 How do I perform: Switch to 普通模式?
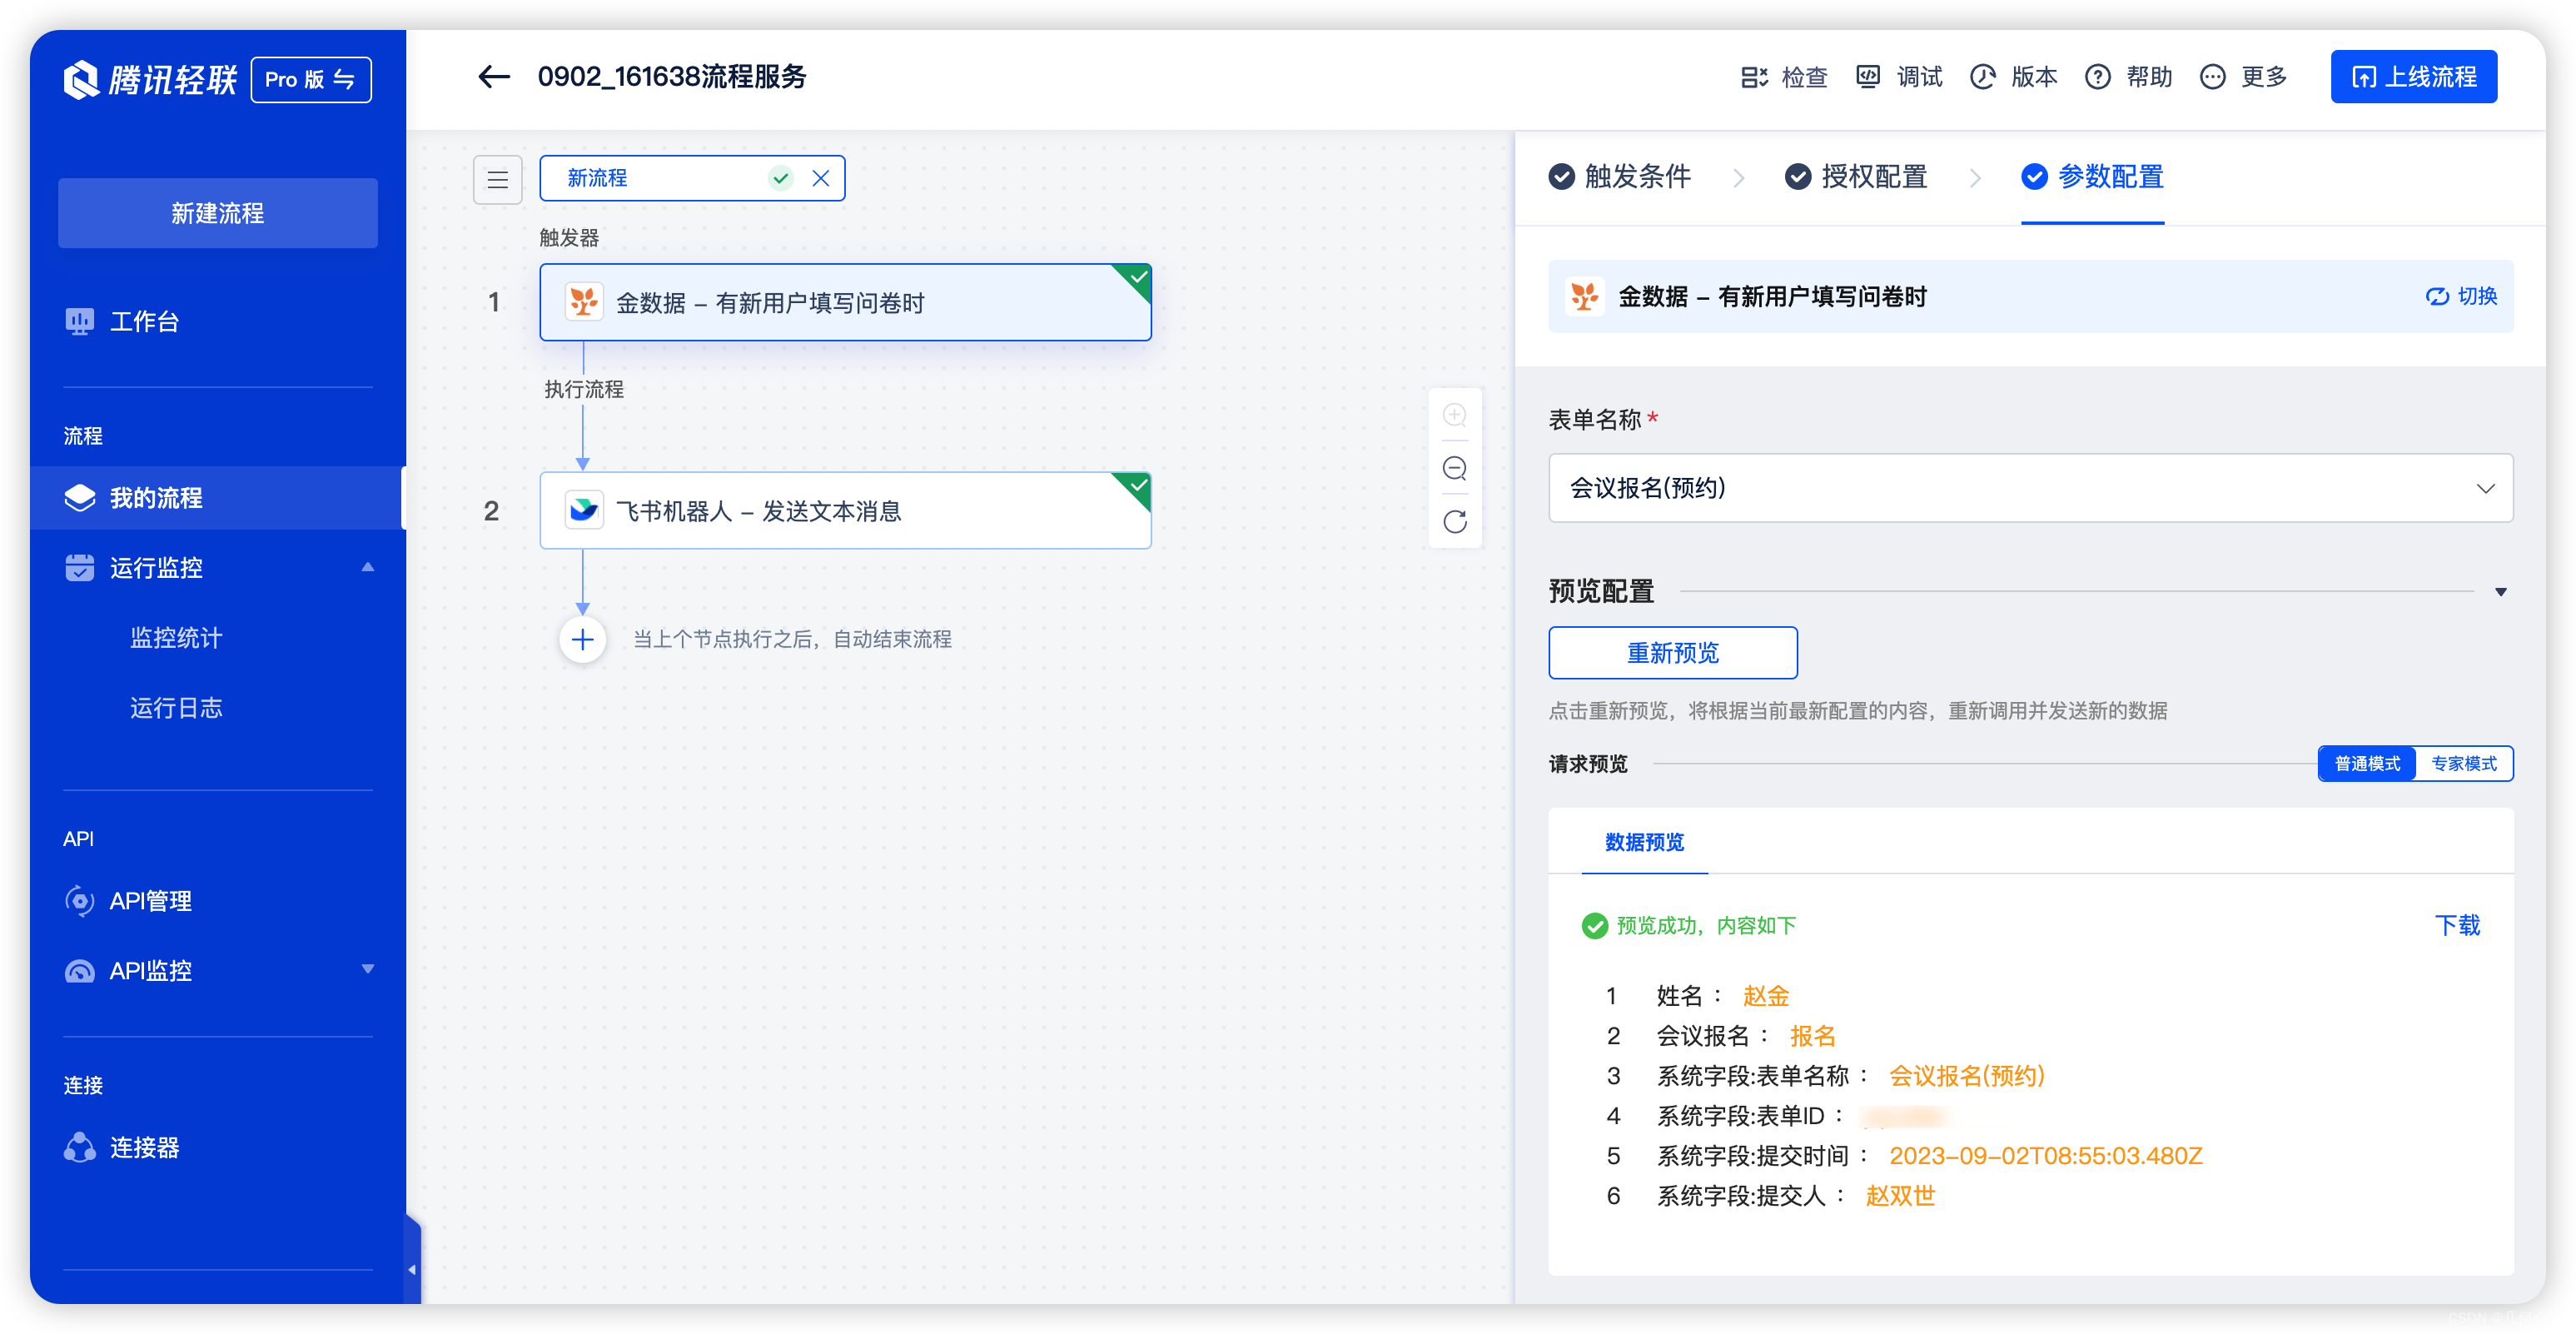pyautogui.click(x=2367, y=764)
